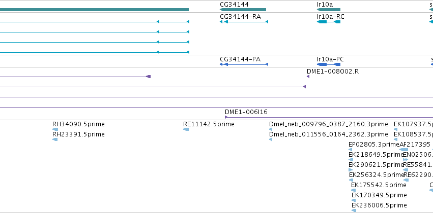Select the RH23391.5prime EST arrow glyph
Screen dimensions: 433x213
tap(55, 139)
